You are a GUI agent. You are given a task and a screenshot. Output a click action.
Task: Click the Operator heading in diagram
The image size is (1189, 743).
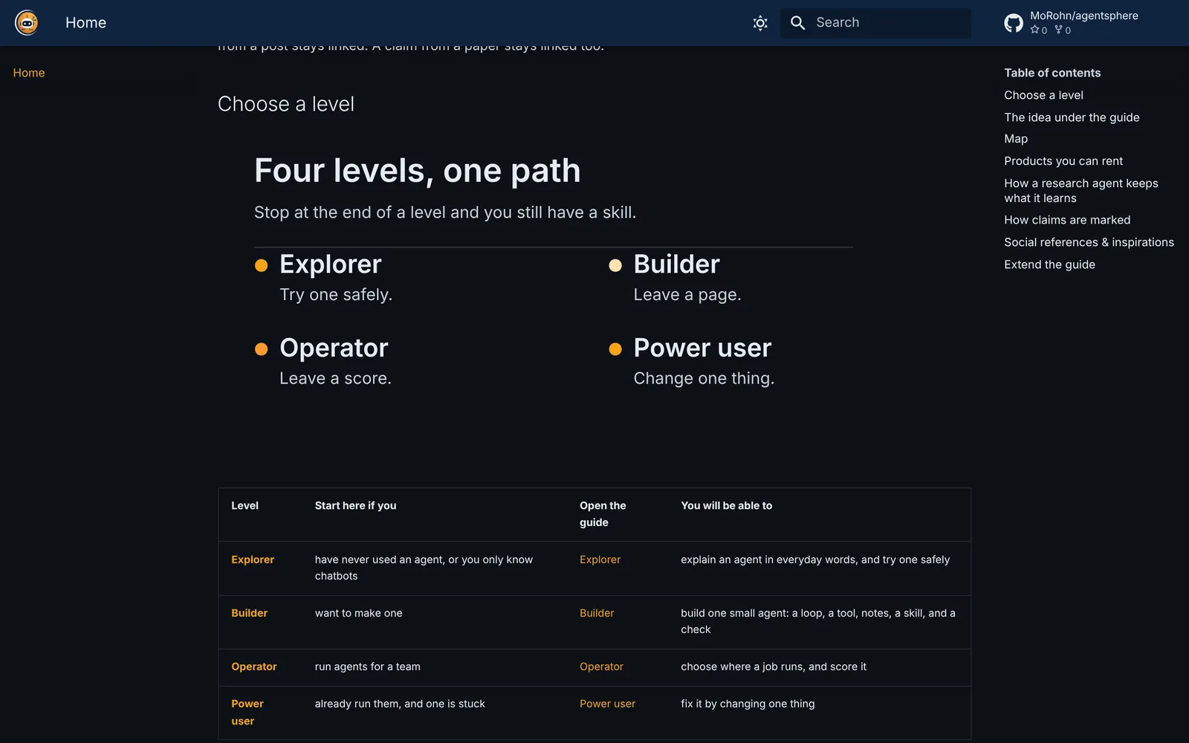[x=334, y=348]
